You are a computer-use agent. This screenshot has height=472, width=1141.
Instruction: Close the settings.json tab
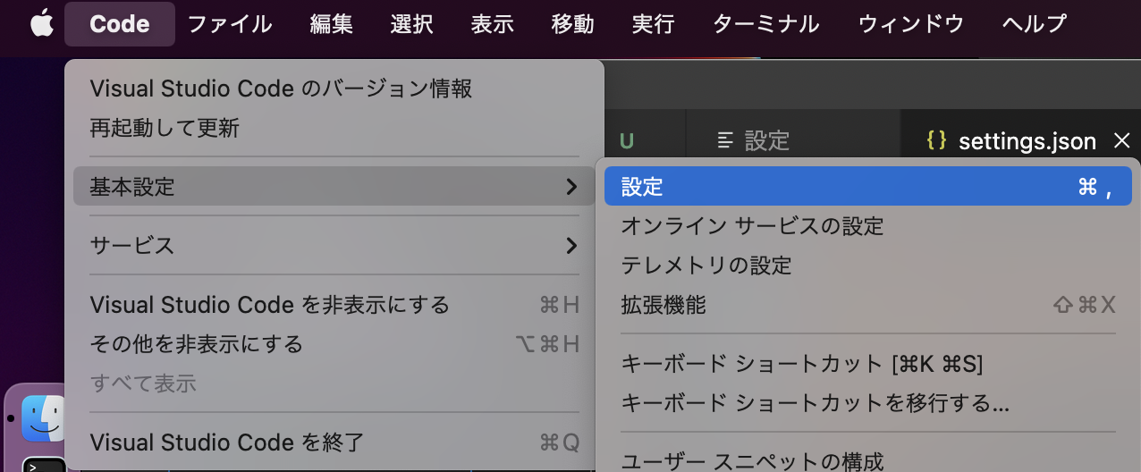1122,140
